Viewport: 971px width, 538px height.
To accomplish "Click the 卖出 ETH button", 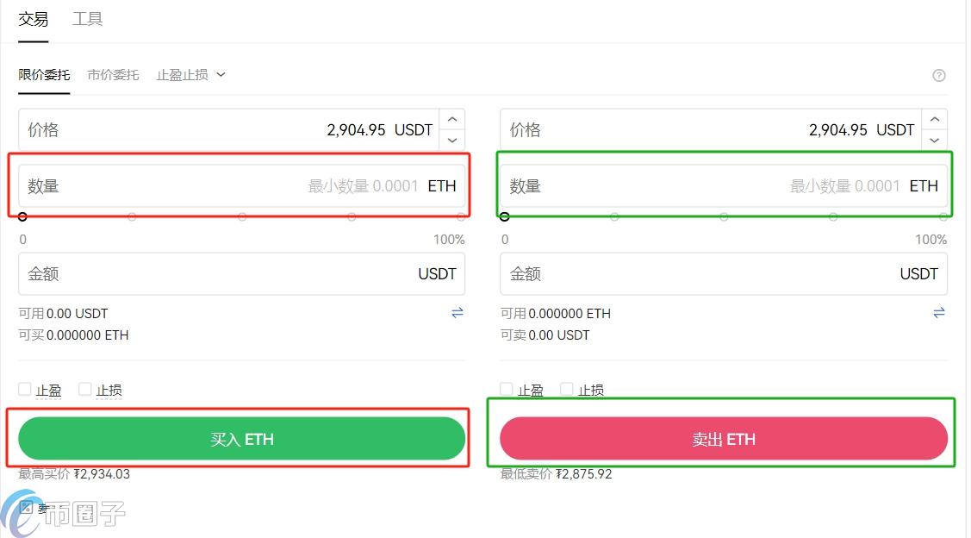I will pos(723,438).
